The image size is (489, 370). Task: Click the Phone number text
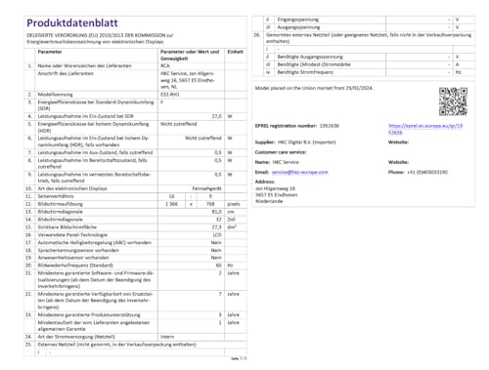[x=427, y=172]
